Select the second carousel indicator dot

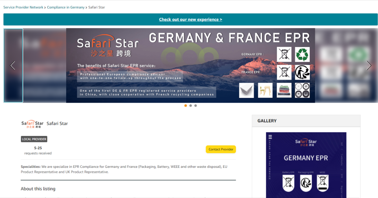(x=190, y=105)
